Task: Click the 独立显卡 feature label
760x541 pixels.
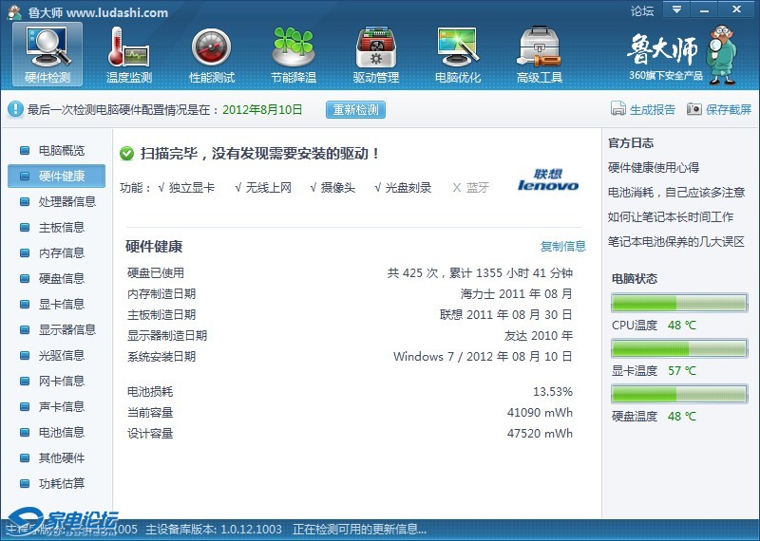Action: [186, 188]
